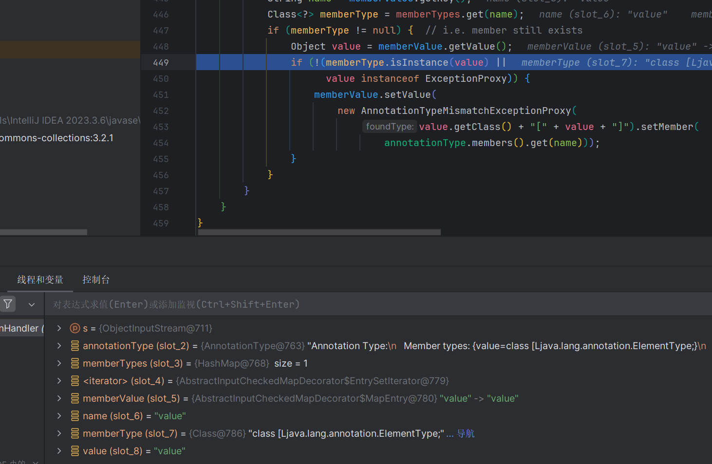
Task: Open the dropdown arrow beside the filter
Action: (32, 305)
